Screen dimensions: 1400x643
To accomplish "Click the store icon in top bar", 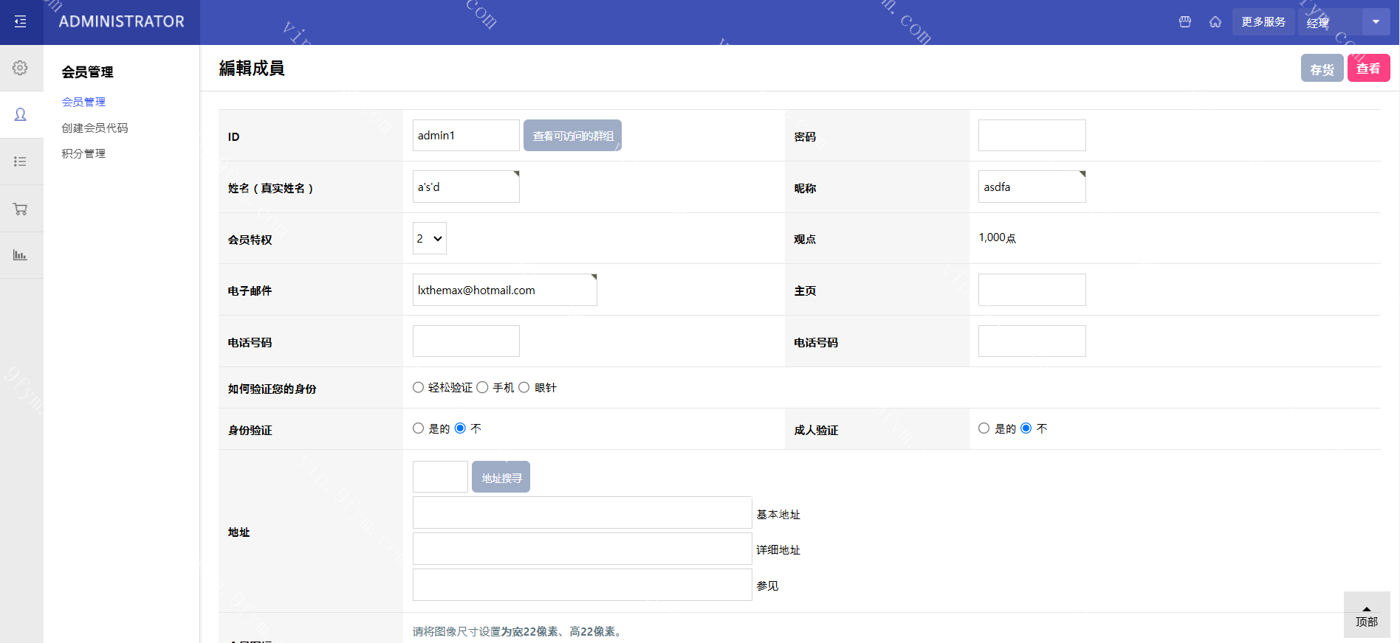I will point(1185,22).
